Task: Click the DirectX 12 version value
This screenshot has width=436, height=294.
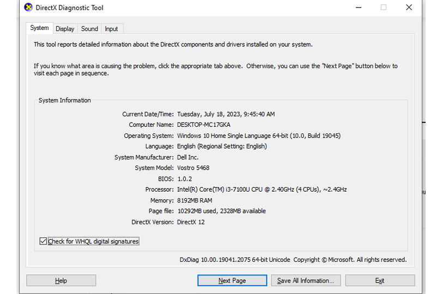Action: point(191,222)
